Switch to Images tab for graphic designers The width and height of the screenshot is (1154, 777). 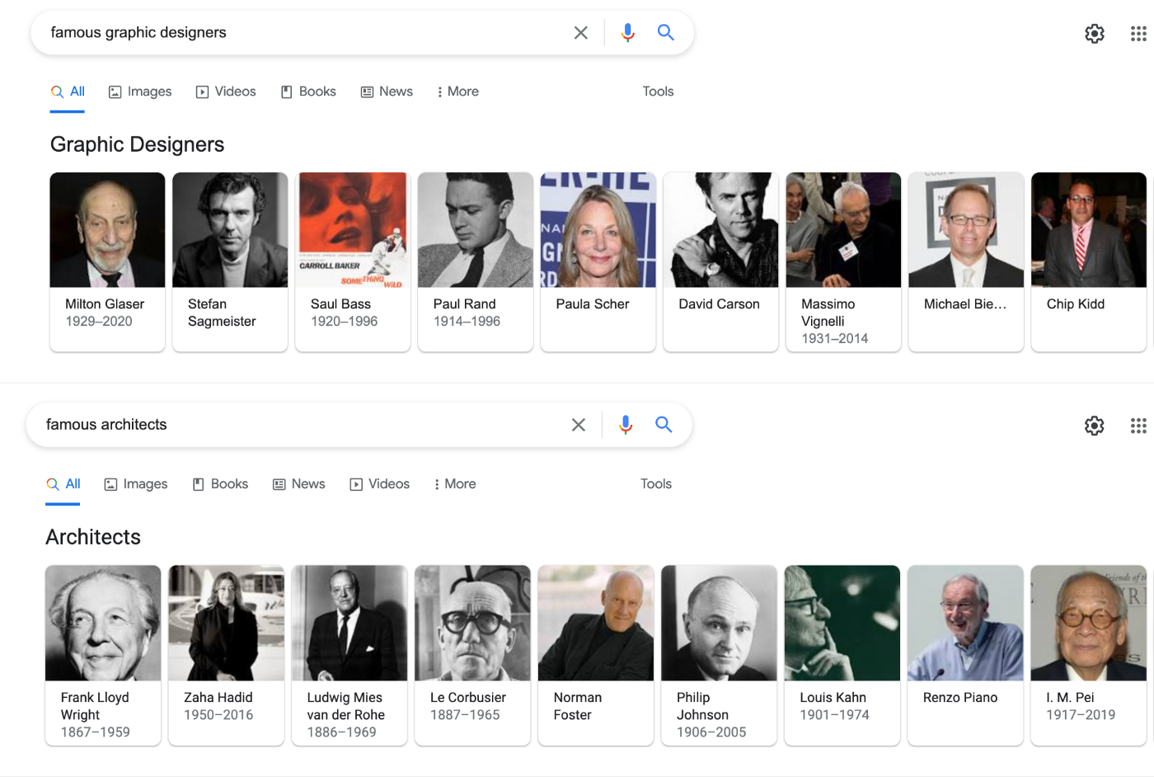pos(140,92)
